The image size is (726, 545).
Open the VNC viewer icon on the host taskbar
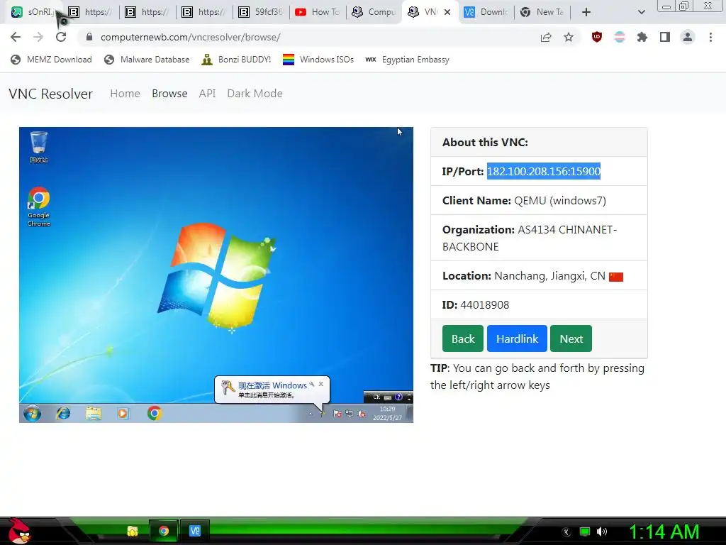click(195, 531)
